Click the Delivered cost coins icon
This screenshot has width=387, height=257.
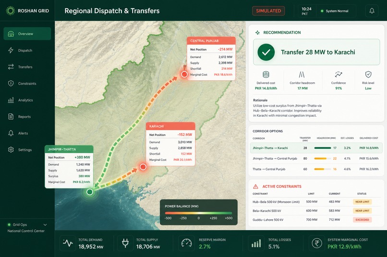(x=266, y=74)
